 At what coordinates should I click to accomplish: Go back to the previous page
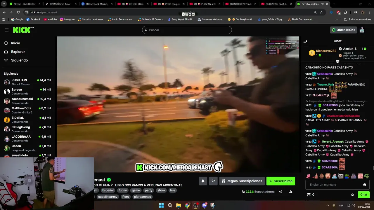[x=4, y=12]
